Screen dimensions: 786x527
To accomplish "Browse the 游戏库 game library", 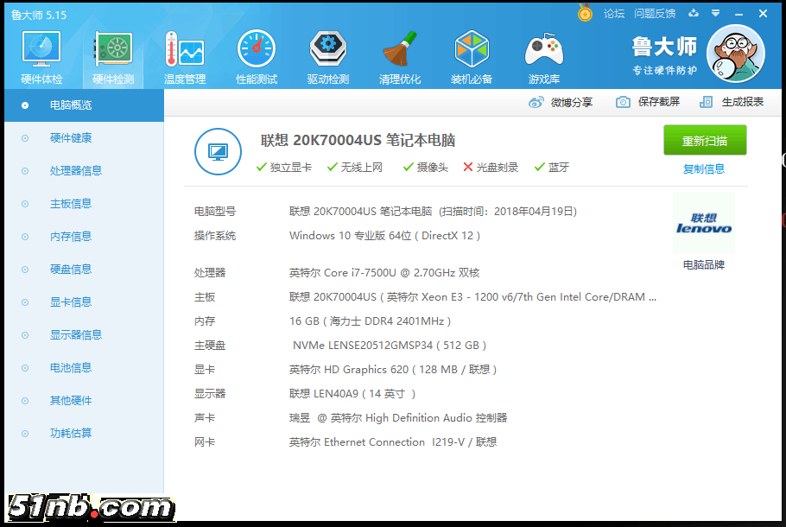I will [x=543, y=55].
